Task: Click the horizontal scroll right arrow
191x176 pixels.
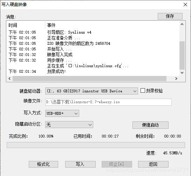Action: (x=176, y=79)
